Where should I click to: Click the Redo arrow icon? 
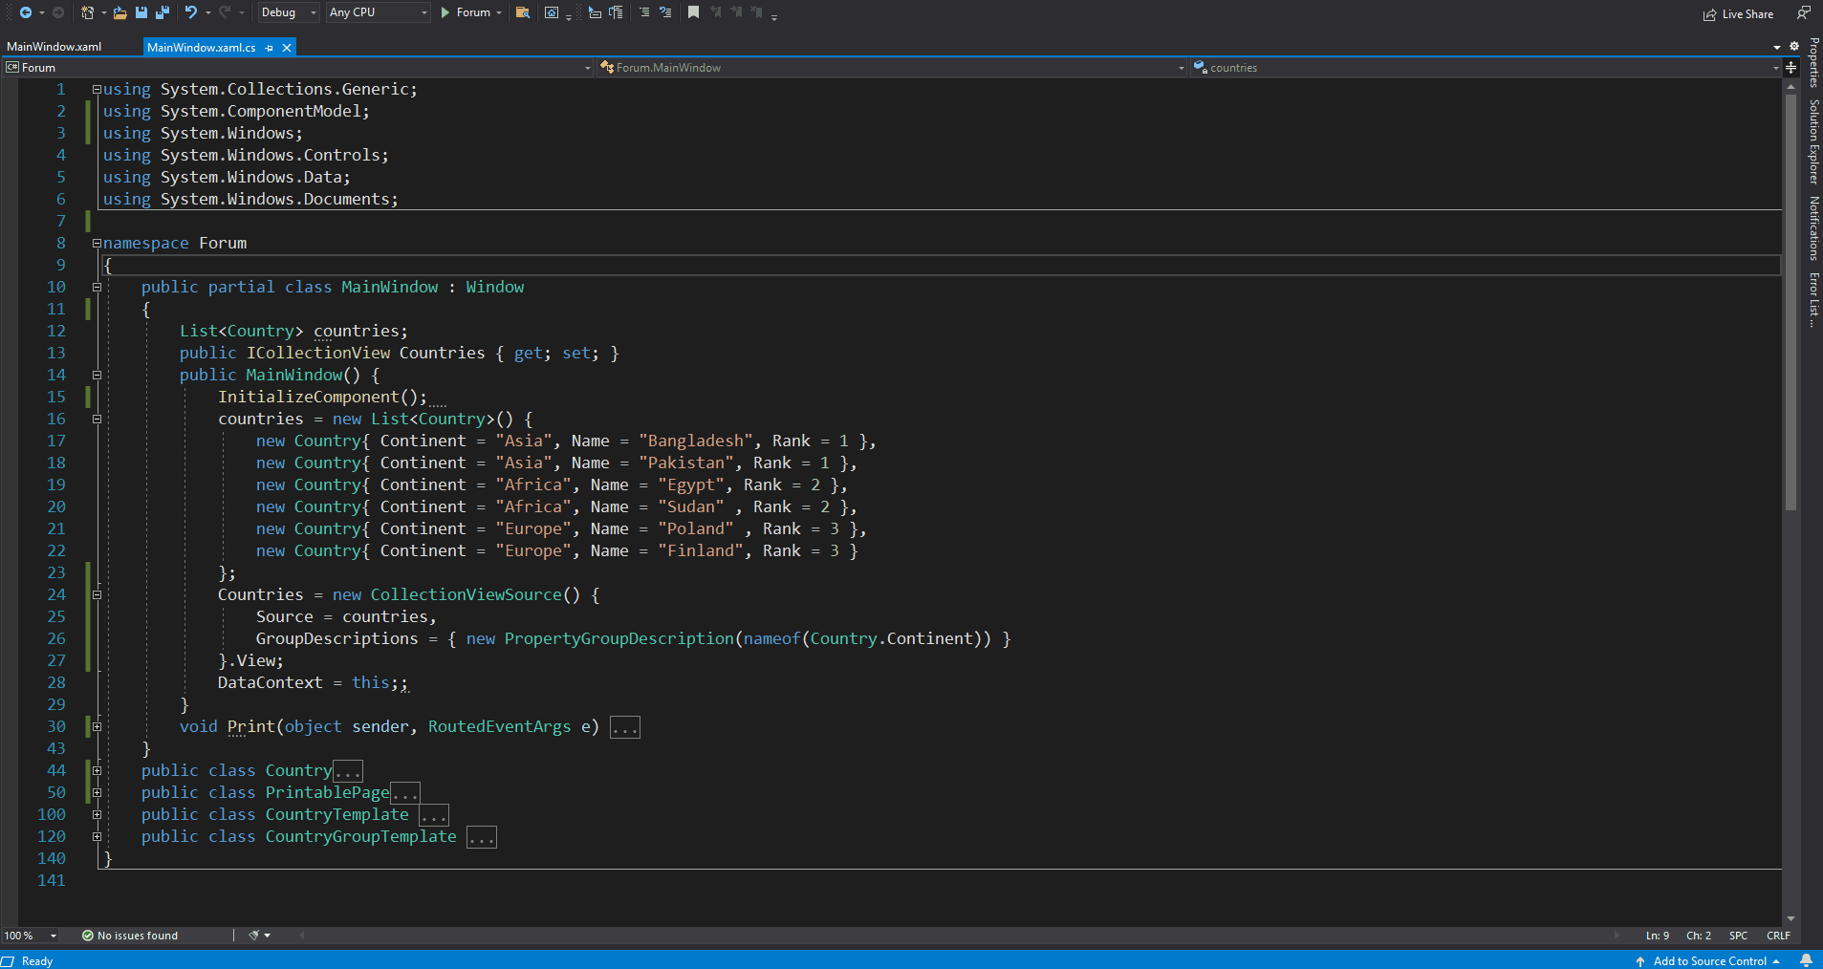point(225,12)
